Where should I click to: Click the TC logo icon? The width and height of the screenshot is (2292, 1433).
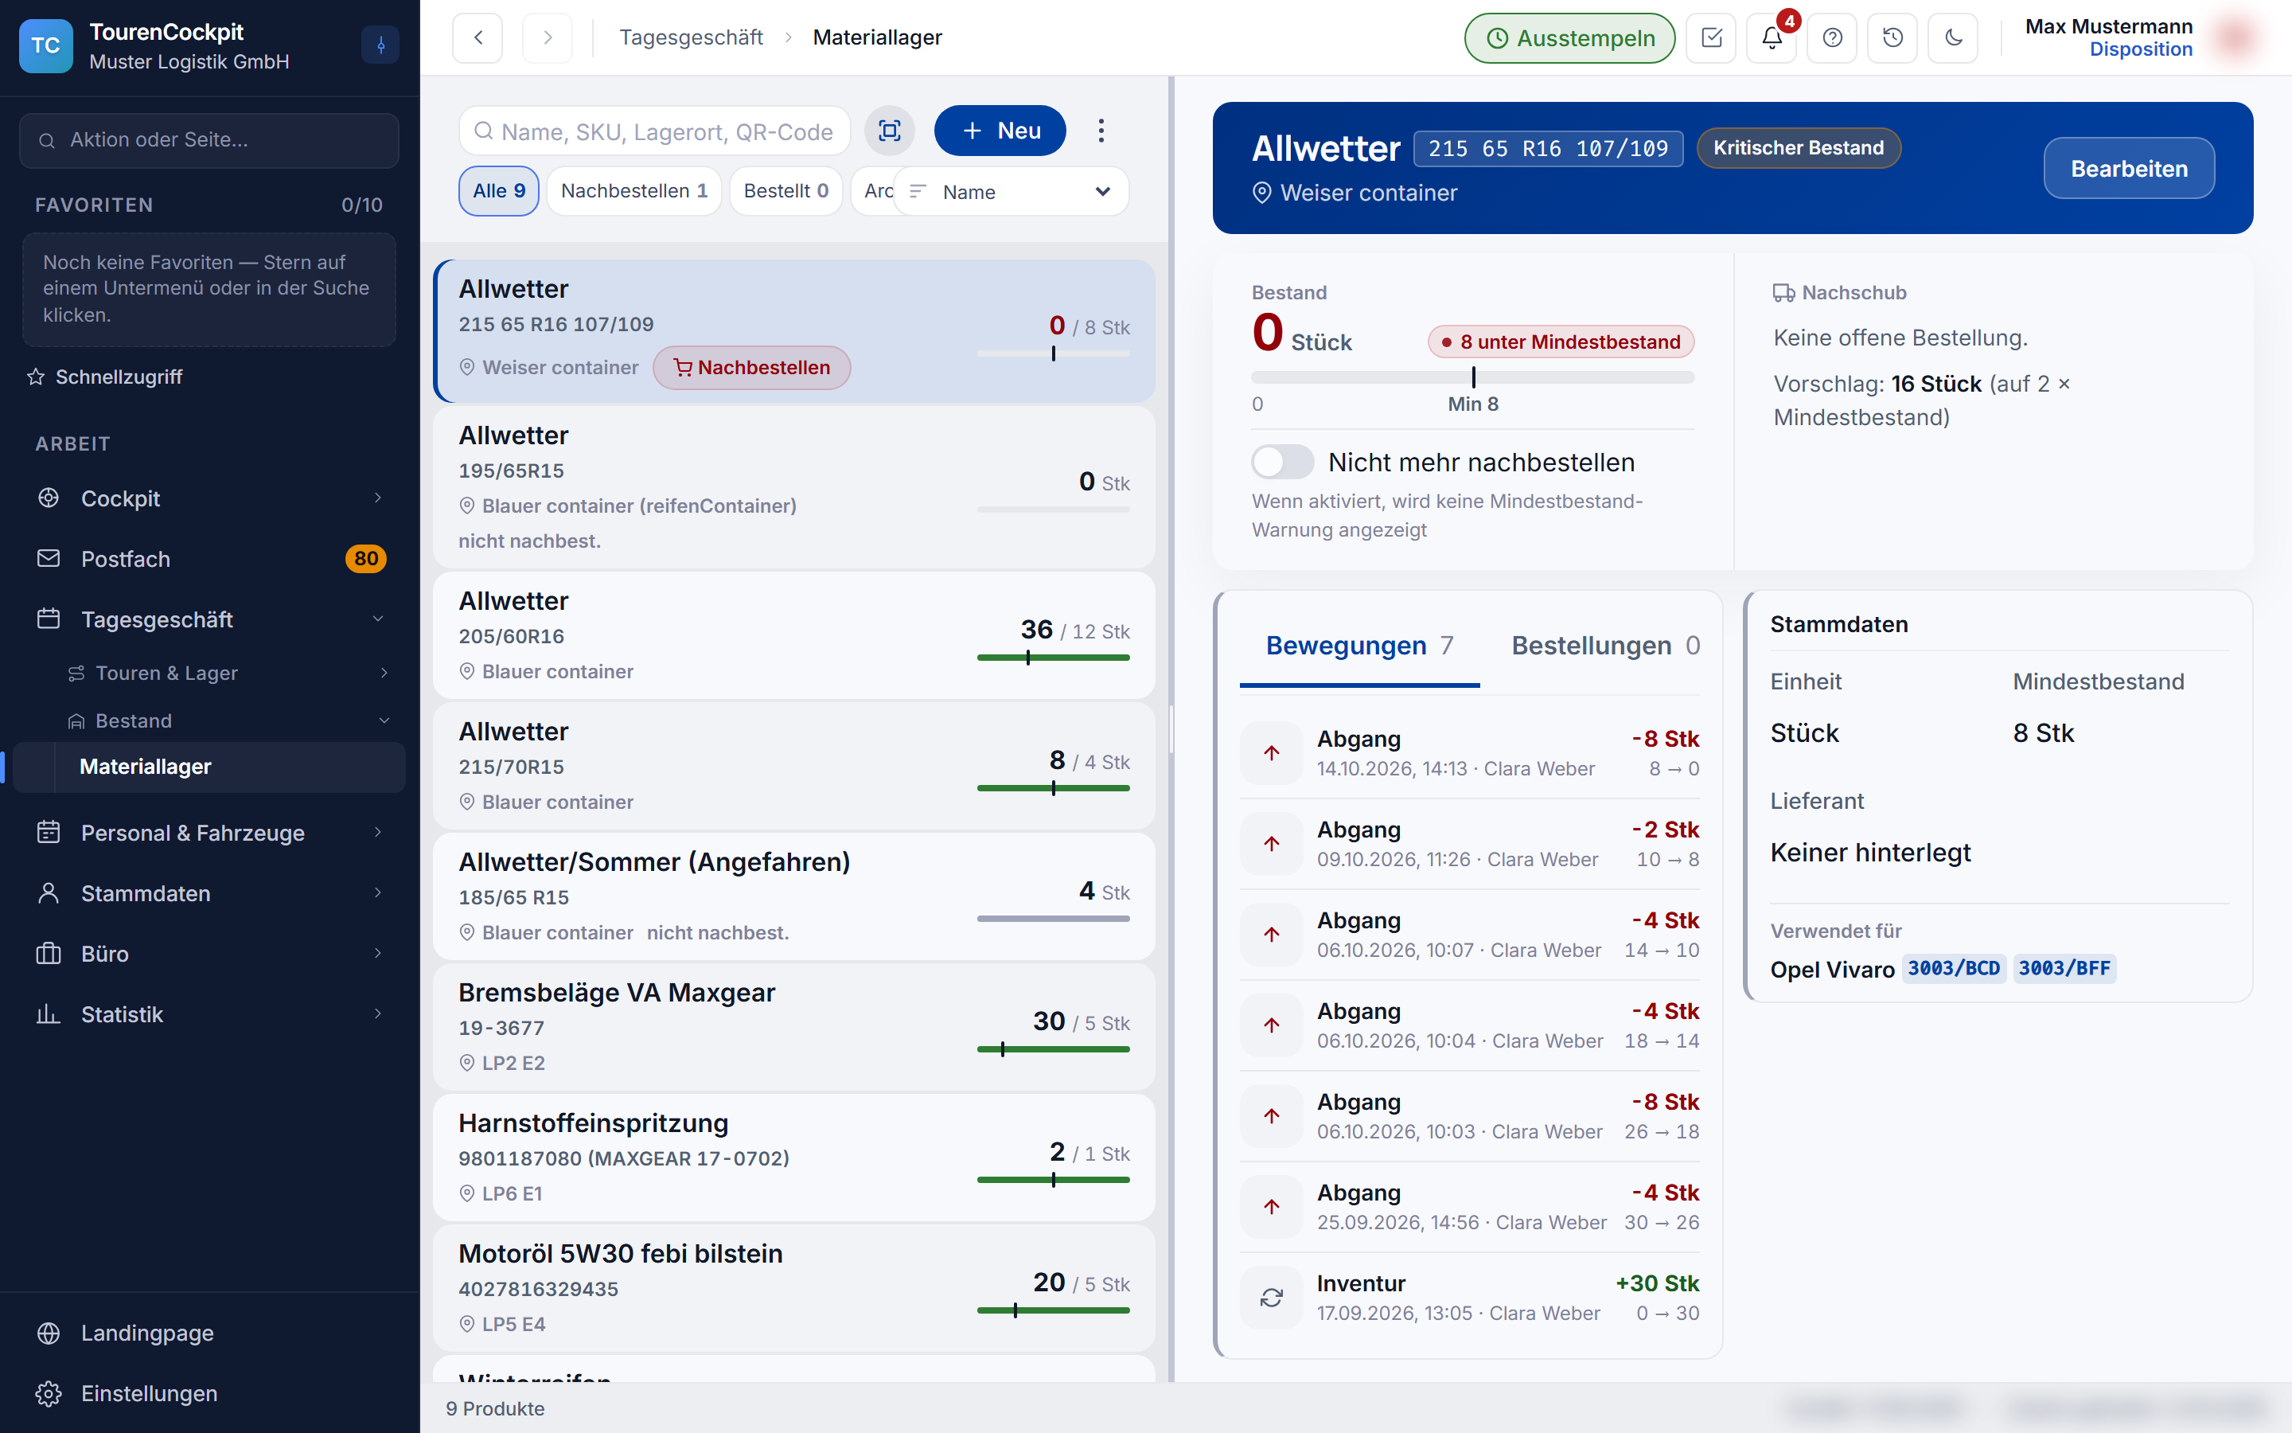[x=45, y=45]
